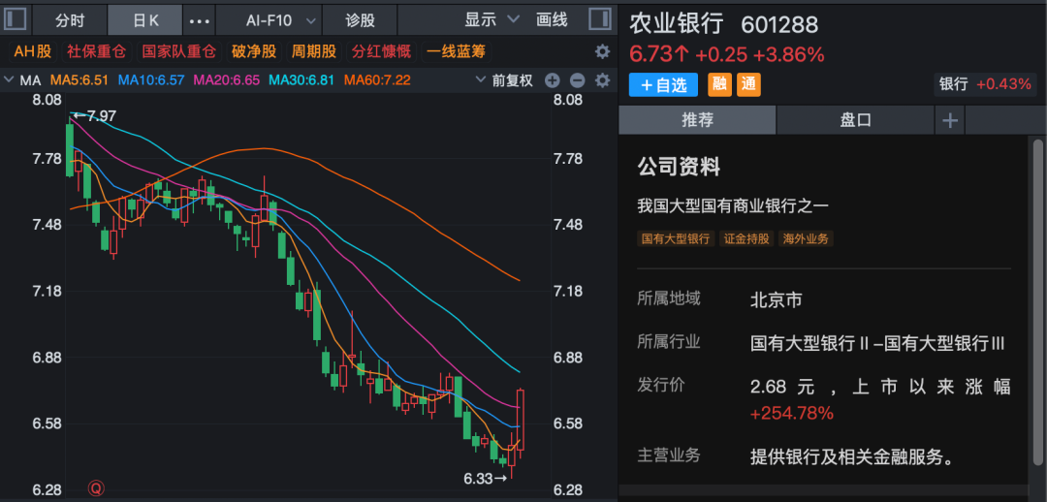Click the 北京市 region value

(776, 300)
